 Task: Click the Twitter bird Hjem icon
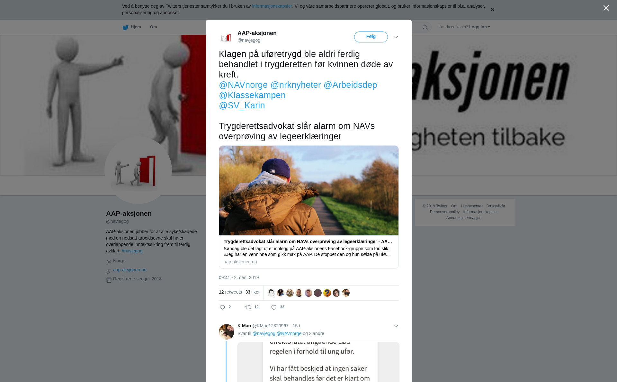coord(125,27)
